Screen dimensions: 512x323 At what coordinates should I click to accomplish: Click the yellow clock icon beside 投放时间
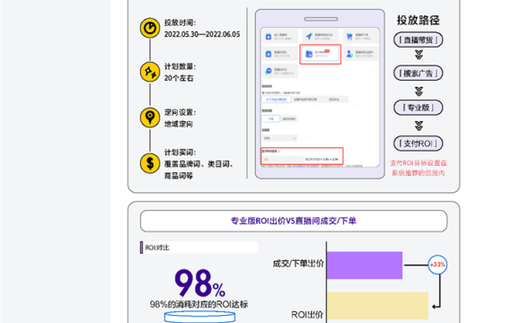[150, 28]
